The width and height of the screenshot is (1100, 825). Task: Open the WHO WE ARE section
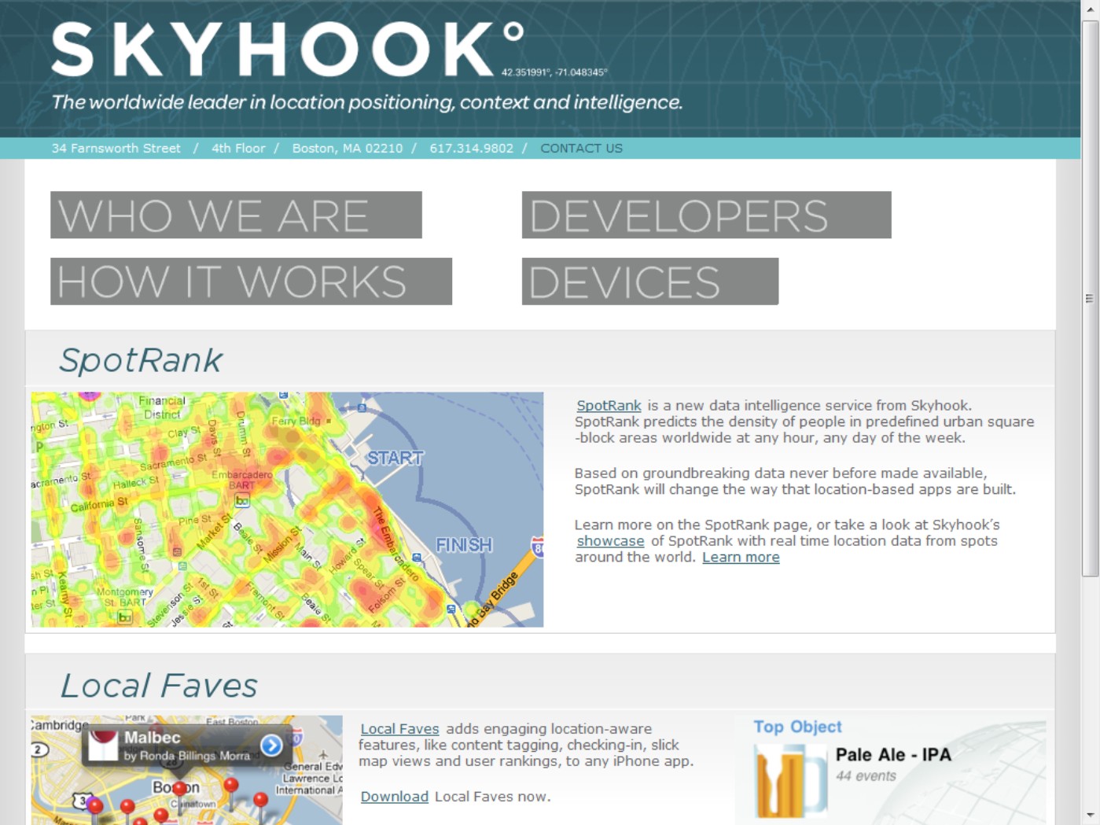pyautogui.click(x=236, y=215)
